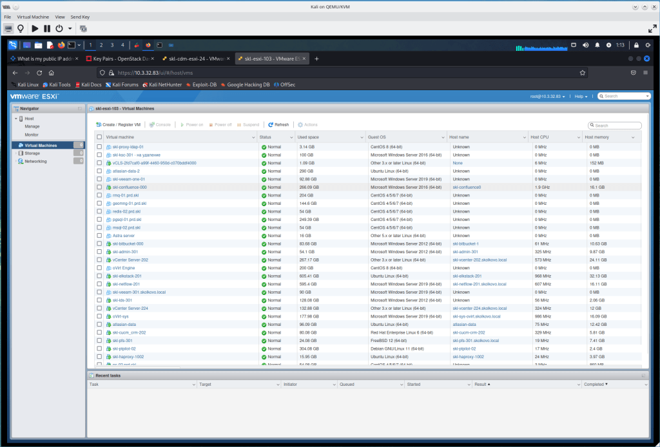Switch to the Key Pairs - OpenStack tab

116,59
